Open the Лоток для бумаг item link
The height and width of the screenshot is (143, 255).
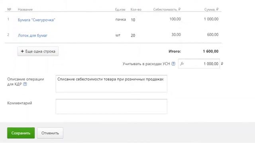[x=33, y=35]
